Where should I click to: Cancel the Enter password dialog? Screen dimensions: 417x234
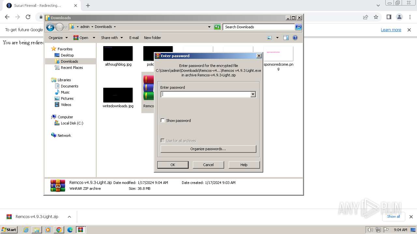(x=208, y=165)
